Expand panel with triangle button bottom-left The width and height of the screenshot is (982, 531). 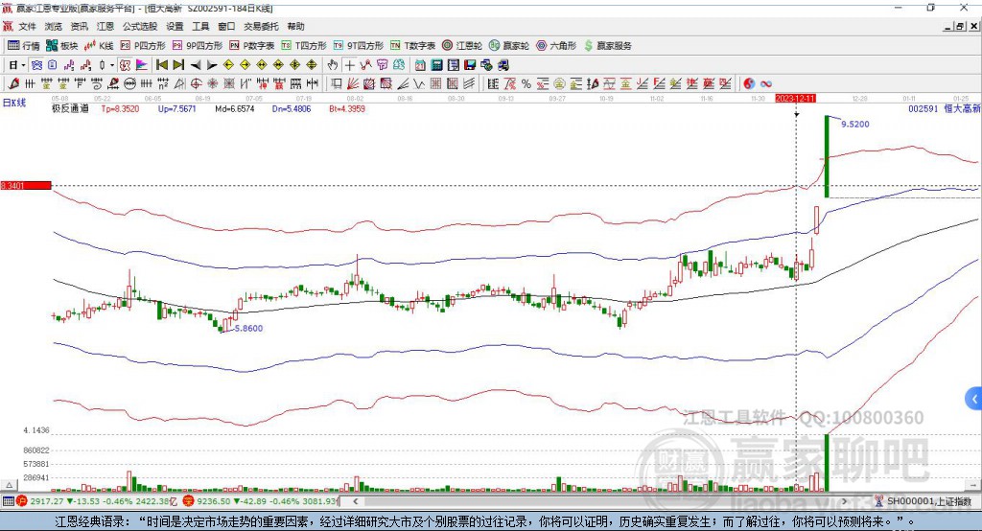coord(9,485)
